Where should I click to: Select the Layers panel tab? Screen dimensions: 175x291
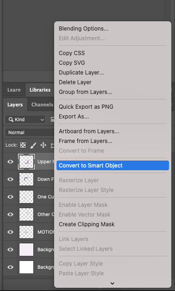click(x=15, y=105)
